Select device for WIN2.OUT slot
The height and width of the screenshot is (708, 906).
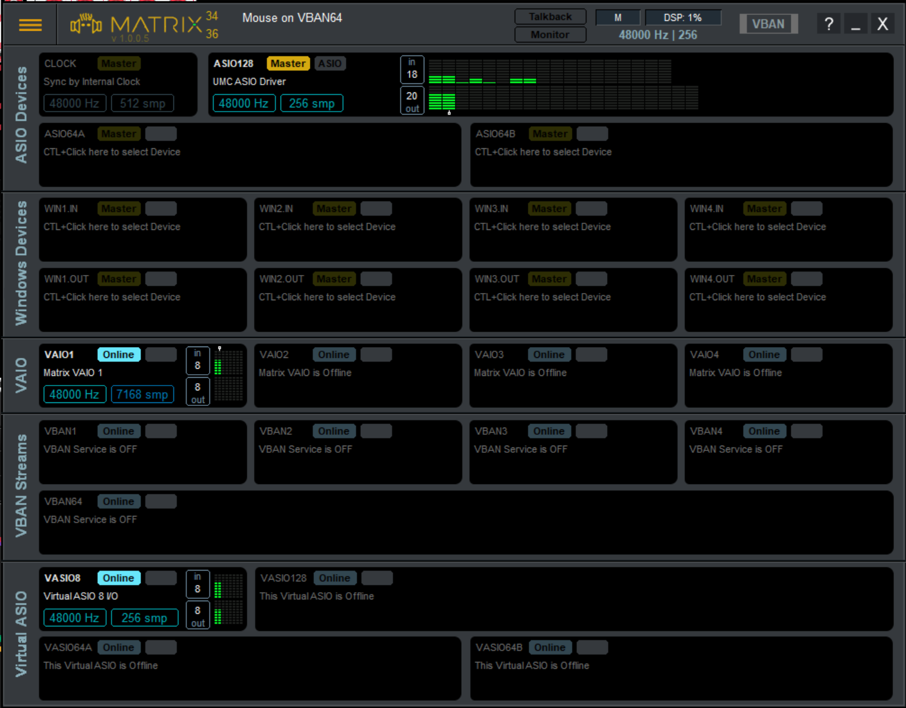tap(327, 297)
